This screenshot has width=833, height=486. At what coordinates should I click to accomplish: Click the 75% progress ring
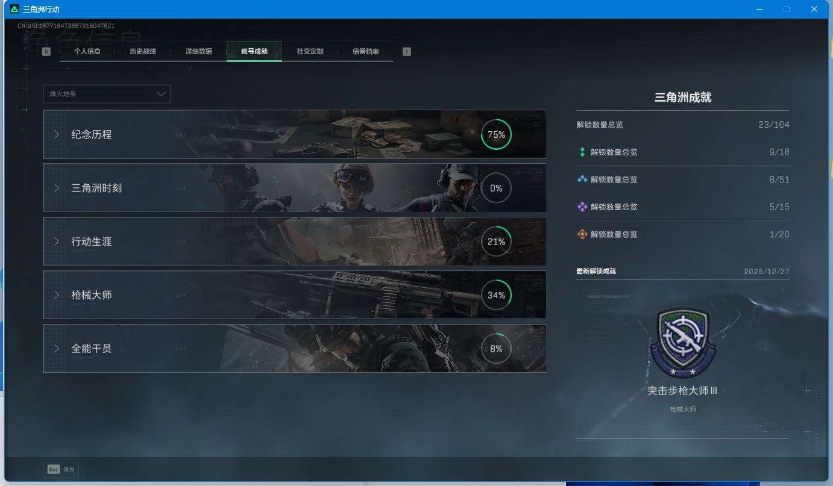[496, 135]
